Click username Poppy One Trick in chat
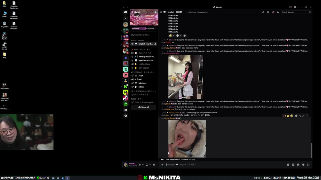Screen dimensions: 321x180 point(172,53)
